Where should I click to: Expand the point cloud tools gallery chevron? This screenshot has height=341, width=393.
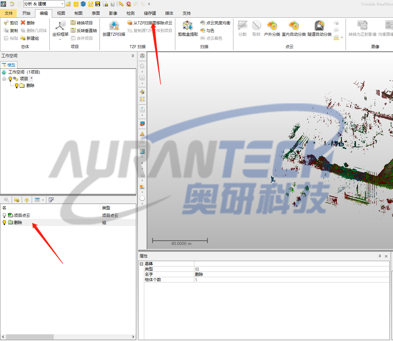pos(342,37)
